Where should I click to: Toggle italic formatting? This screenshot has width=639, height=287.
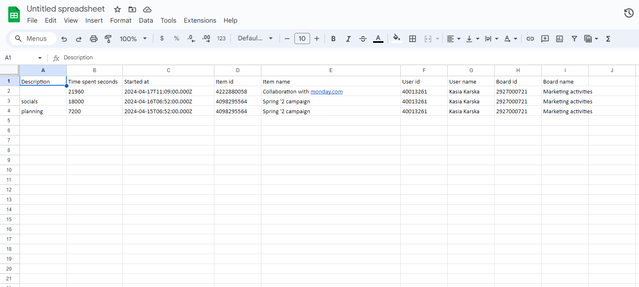click(348, 38)
